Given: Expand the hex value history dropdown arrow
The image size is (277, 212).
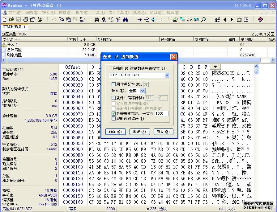Looking at the screenshot, I should click(167, 75).
